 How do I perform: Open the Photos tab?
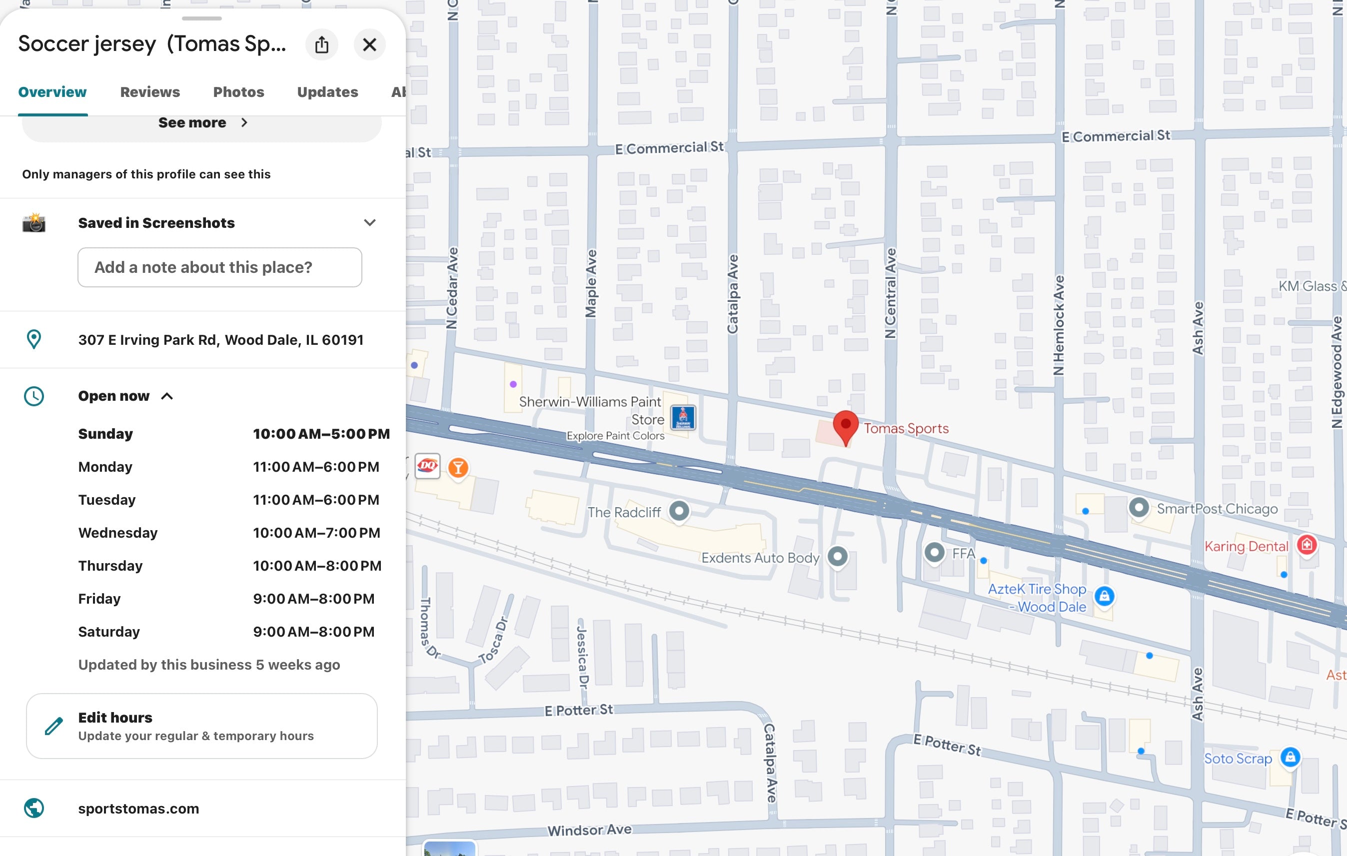click(x=238, y=92)
